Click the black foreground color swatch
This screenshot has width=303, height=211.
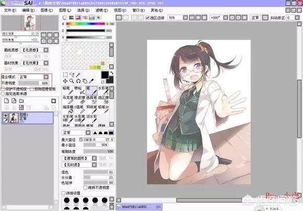(105, 75)
